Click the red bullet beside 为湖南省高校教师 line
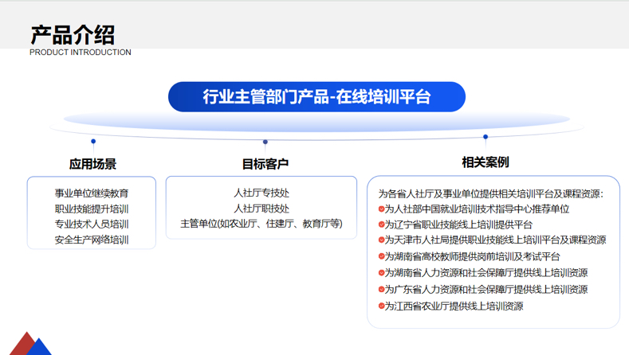 tap(381, 257)
